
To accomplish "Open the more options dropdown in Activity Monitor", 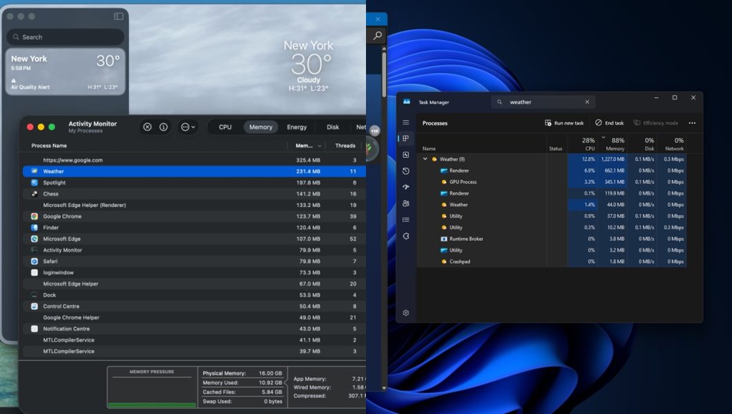I will click(x=188, y=127).
